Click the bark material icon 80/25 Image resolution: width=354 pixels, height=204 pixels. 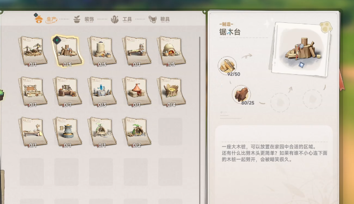pos(242,95)
